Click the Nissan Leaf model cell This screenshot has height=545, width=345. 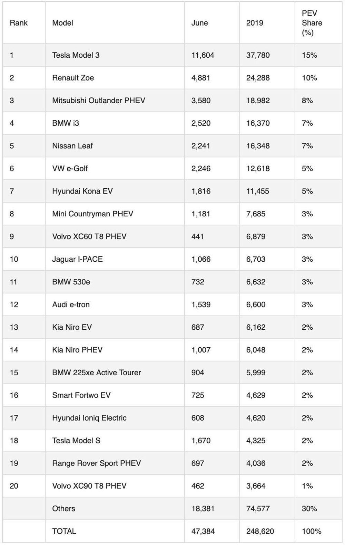(72, 146)
